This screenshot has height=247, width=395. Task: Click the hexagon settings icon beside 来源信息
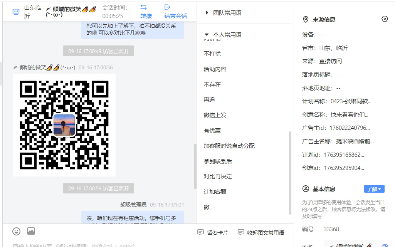385,19
